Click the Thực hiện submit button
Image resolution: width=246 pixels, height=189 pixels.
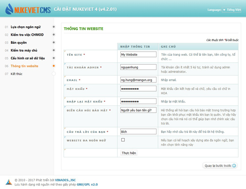point(129,153)
